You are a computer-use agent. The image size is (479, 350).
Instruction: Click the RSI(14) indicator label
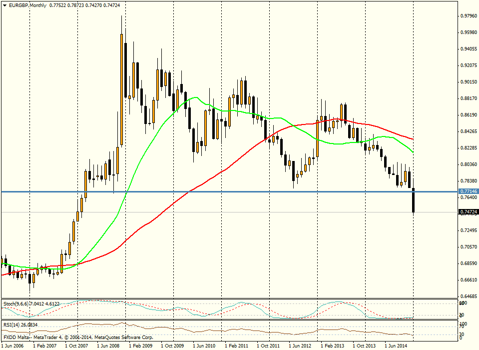point(12,324)
